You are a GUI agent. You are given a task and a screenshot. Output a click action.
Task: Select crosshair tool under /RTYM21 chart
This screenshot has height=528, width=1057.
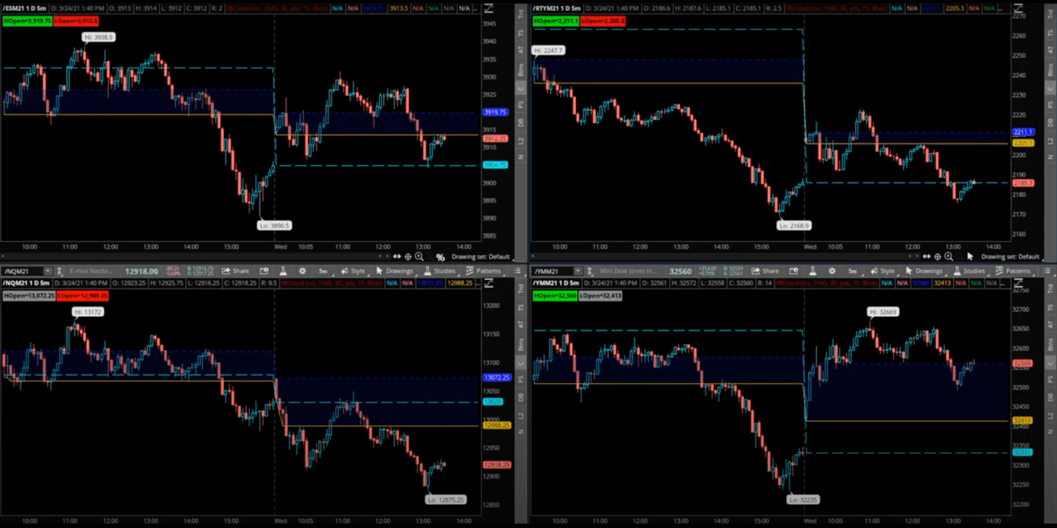click(x=938, y=256)
